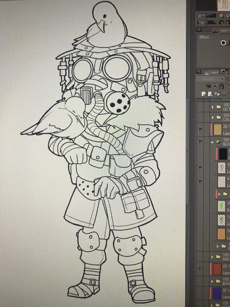
Task: Switch to the Layer Property tab
Action: [x=222, y=30]
